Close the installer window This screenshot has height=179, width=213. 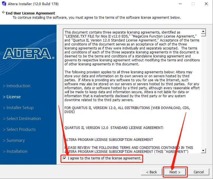(206, 4)
